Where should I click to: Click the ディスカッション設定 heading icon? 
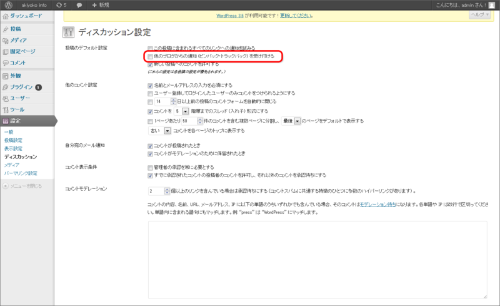[68, 32]
